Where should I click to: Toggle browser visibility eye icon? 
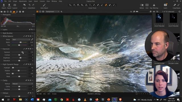154,12
